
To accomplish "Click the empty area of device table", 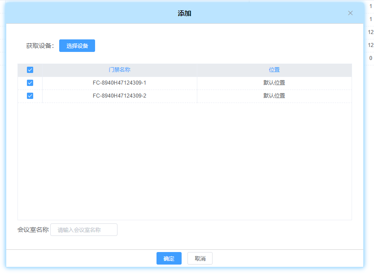I will coord(184,161).
